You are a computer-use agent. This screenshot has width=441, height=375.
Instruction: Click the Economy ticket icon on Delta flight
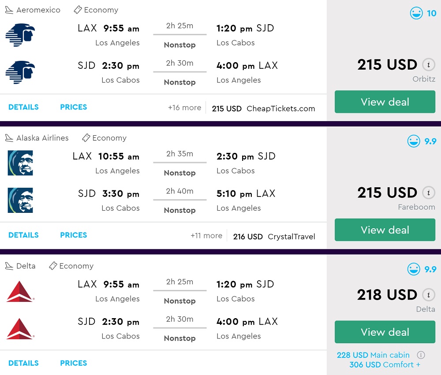pos(53,266)
